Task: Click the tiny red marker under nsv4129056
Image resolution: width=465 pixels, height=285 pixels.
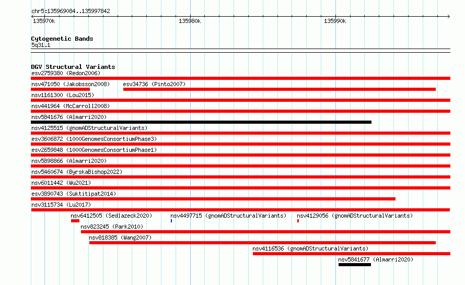Action: click(298, 221)
